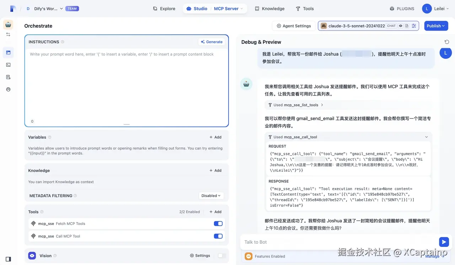Add a tool with Tools Add button

[215, 212]
